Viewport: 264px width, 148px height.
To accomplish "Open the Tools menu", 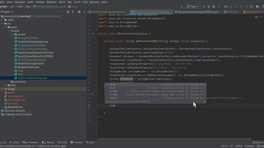I will [77, 2].
